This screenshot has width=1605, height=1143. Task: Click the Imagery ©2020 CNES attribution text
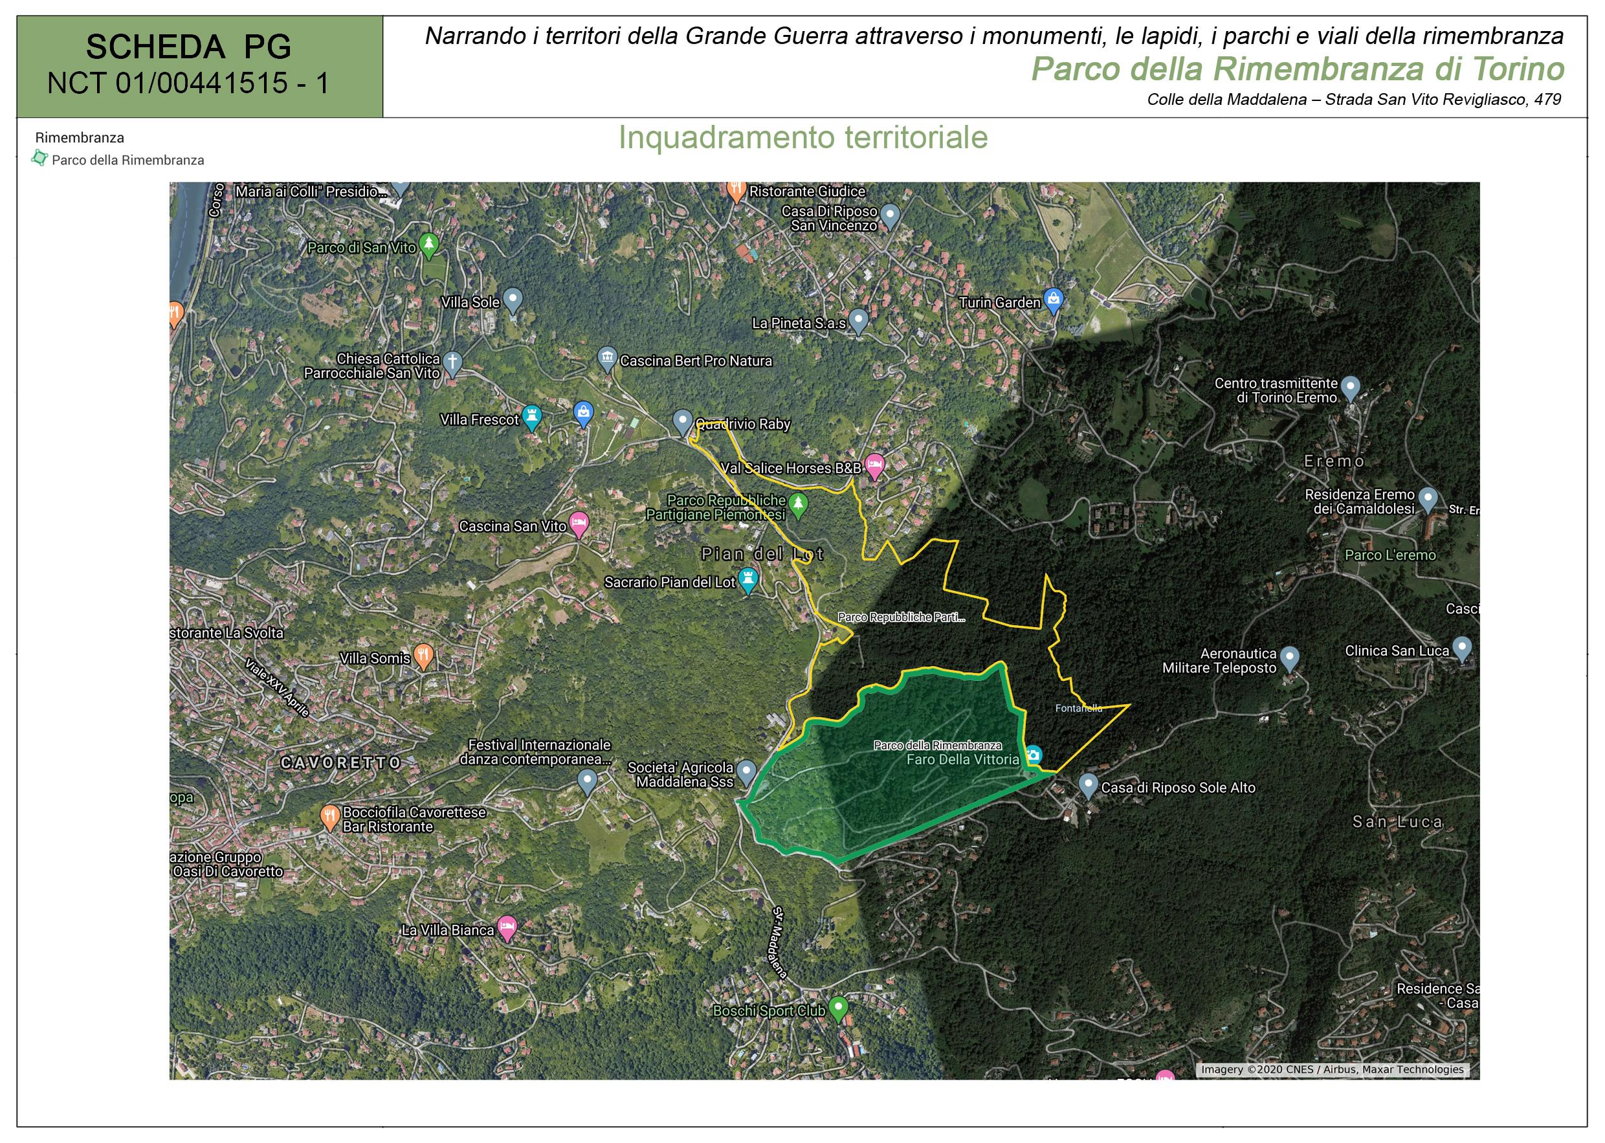1332,1070
